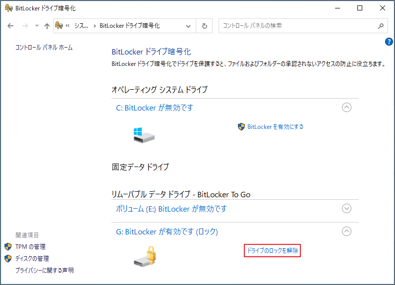The image size is (395, 285).
Task: Collapse the G: drive section chevron
Action: (346, 231)
